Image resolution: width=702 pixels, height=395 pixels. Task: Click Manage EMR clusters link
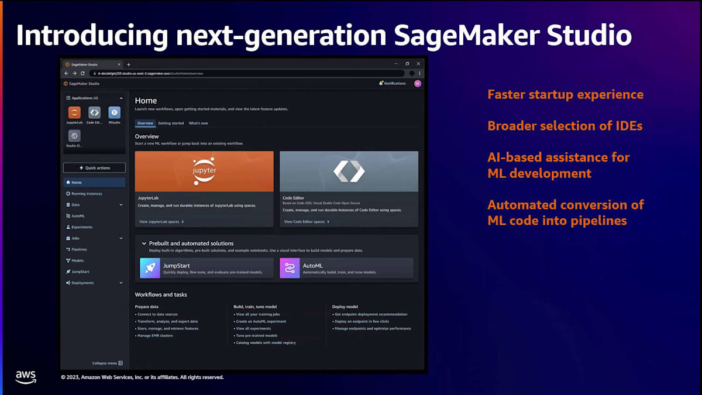(x=154, y=335)
